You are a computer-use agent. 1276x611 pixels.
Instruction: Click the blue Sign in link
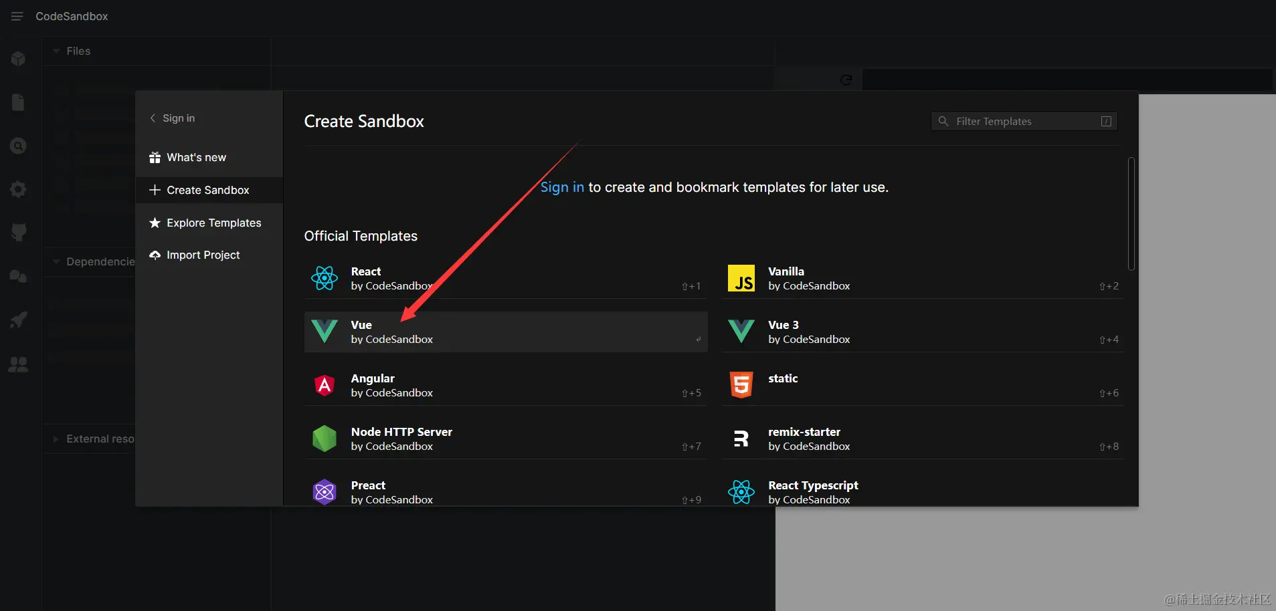click(562, 187)
